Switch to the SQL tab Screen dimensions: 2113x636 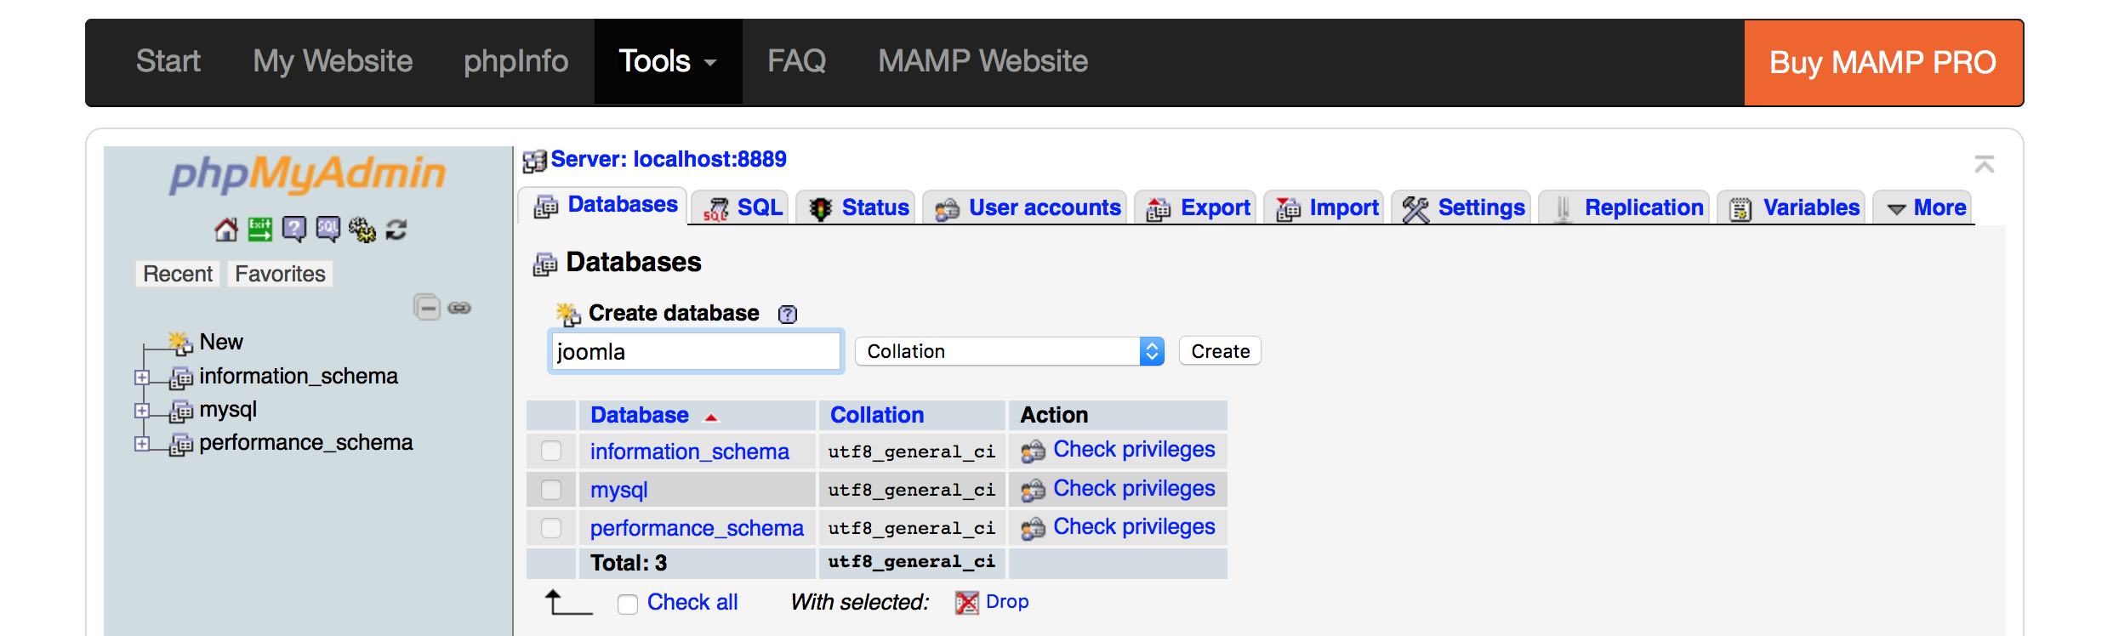[x=741, y=207]
